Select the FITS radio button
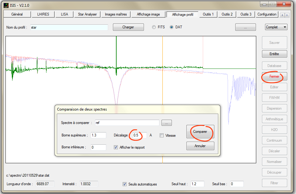This screenshot has height=194, width=296. (154, 27)
